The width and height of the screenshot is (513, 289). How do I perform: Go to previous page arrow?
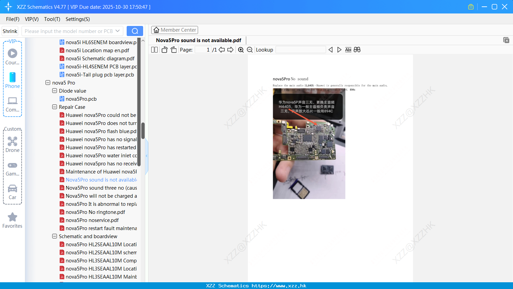click(222, 50)
